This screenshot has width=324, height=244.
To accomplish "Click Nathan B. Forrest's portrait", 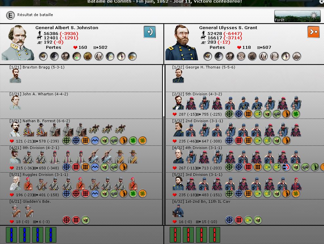I will 15,130.
